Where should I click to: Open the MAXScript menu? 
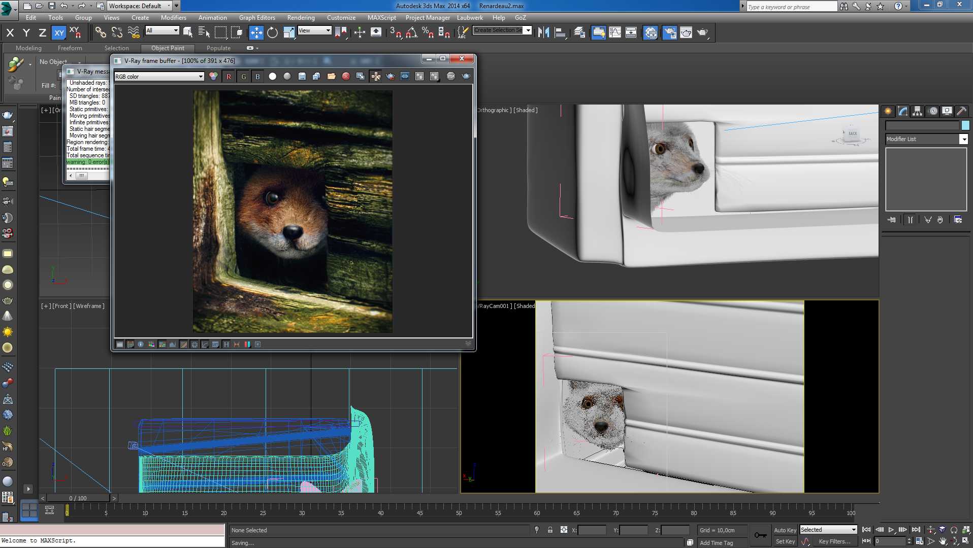coord(381,17)
